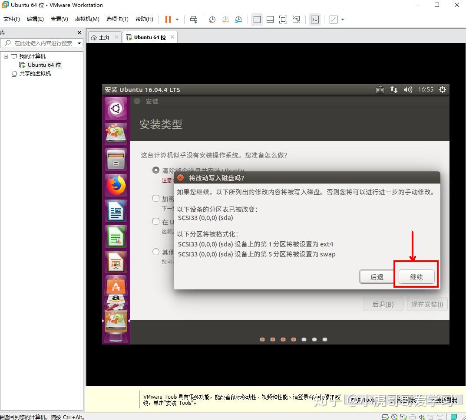
Task: Click 不要提醒我 in the VMware Tools bar
Action: point(445,400)
